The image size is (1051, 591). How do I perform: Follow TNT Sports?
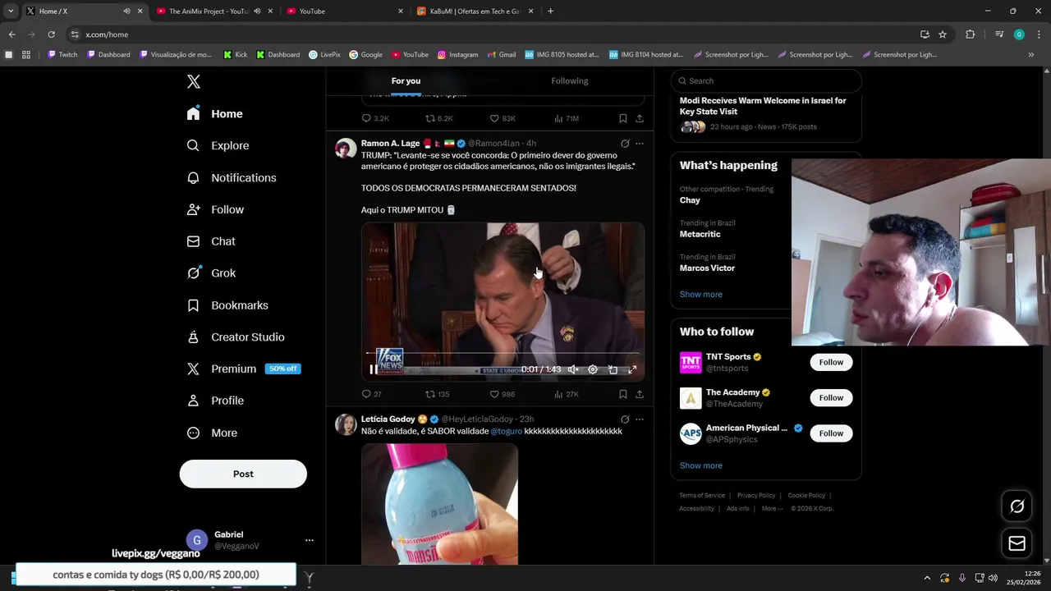click(831, 362)
